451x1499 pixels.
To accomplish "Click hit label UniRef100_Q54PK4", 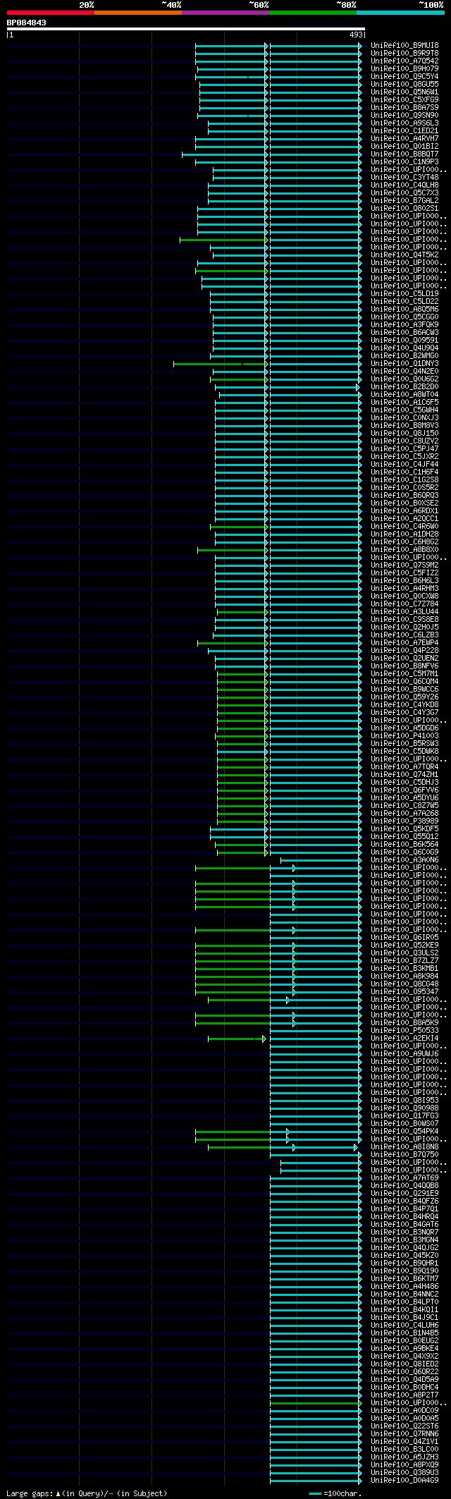I will tap(404, 1131).
